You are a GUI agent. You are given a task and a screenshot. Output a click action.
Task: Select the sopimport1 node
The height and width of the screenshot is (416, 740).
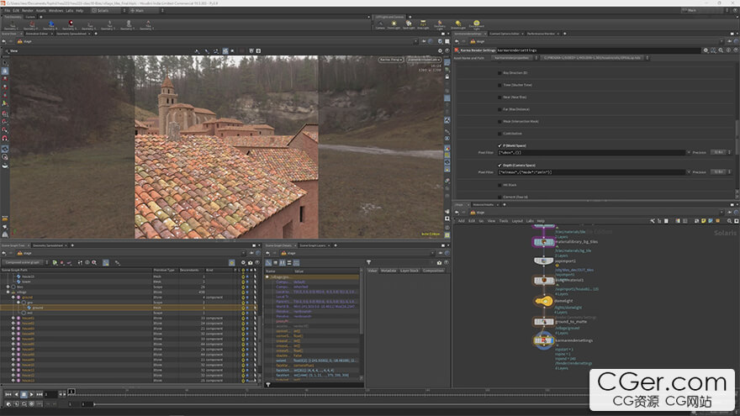click(544, 261)
